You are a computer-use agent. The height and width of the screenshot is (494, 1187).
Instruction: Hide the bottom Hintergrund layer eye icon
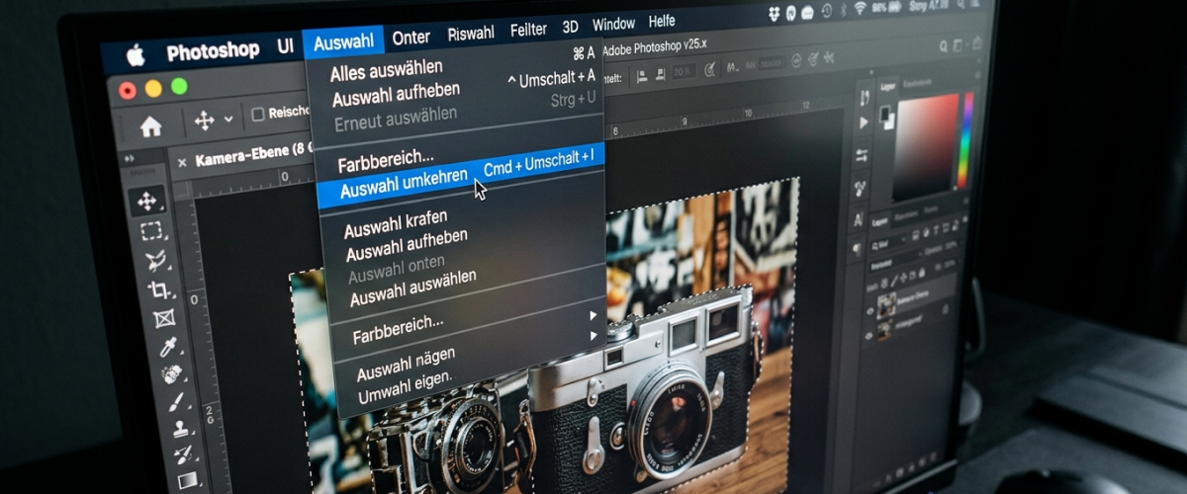(x=870, y=336)
